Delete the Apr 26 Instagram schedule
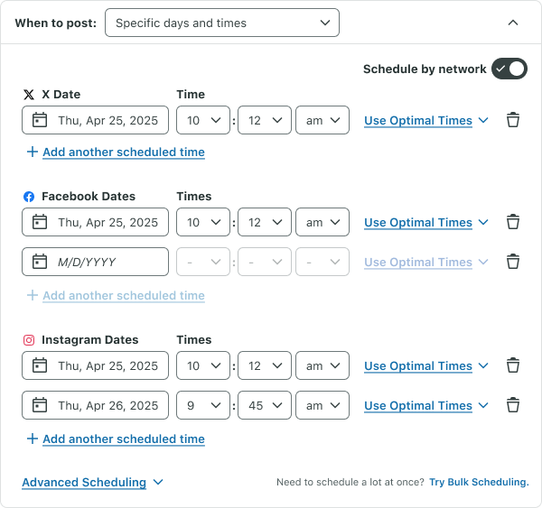 click(513, 405)
